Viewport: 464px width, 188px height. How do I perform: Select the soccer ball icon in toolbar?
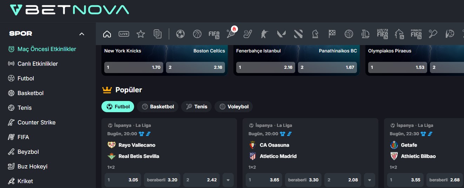click(180, 34)
